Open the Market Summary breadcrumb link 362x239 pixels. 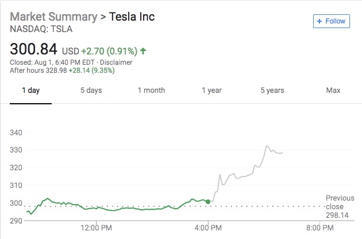click(53, 17)
